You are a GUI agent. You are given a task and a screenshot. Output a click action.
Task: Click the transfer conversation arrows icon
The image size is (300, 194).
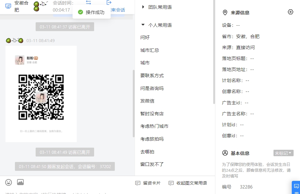[x=88, y=2]
